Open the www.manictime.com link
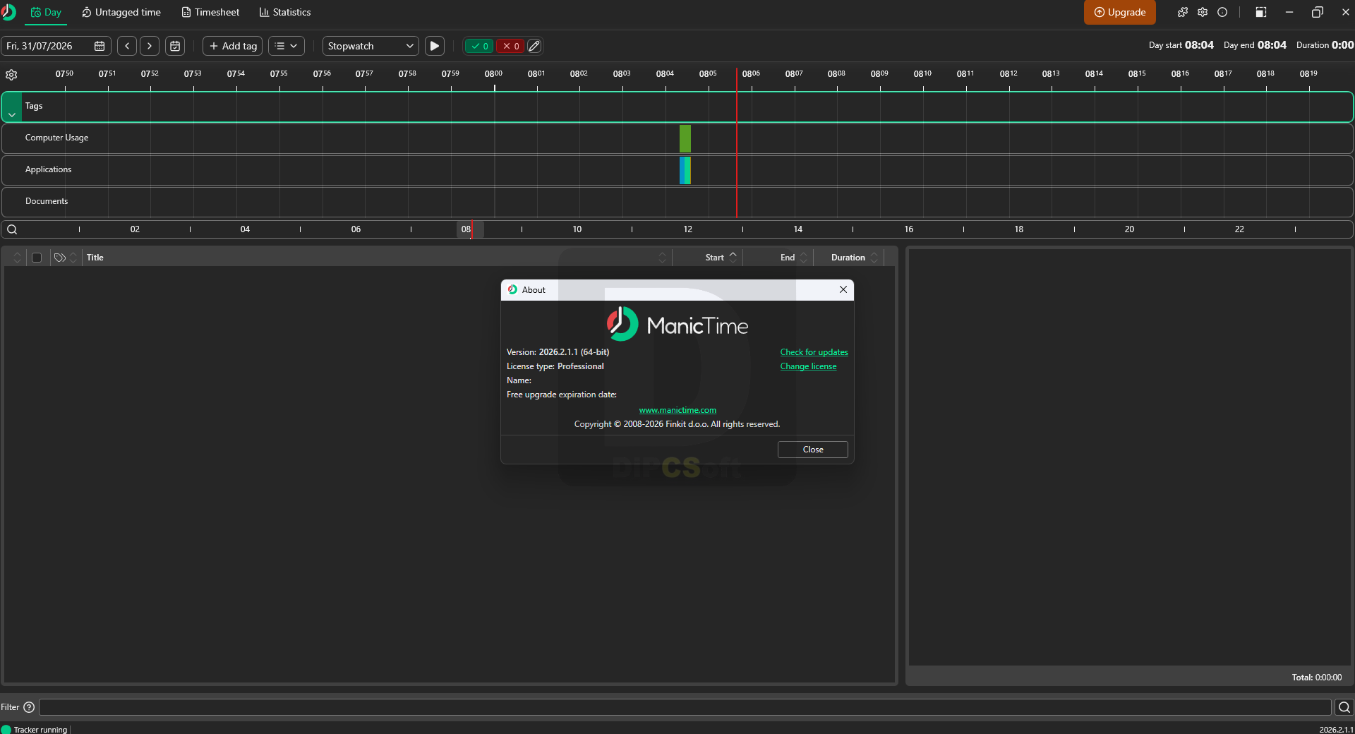 [x=677, y=410]
